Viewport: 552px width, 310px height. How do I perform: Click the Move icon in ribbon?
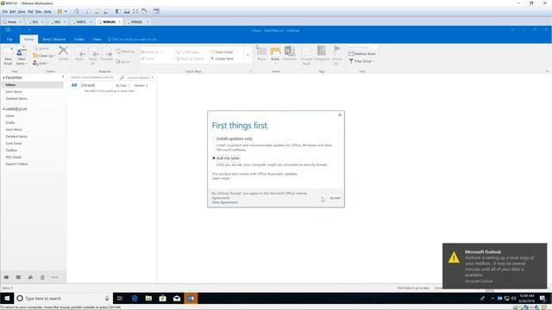click(261, 53)
